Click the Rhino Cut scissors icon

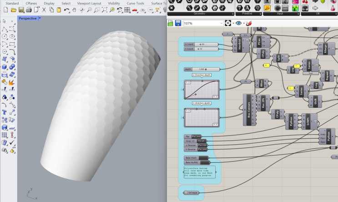tap(44, 10)
